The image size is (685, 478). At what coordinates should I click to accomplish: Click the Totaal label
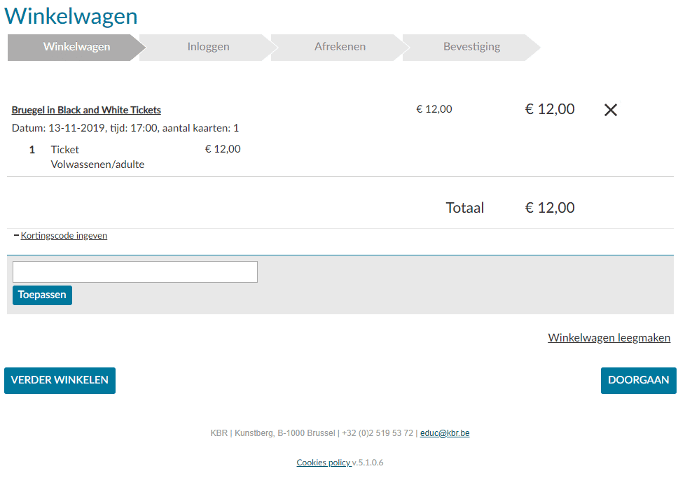click(x=465, y=208)
